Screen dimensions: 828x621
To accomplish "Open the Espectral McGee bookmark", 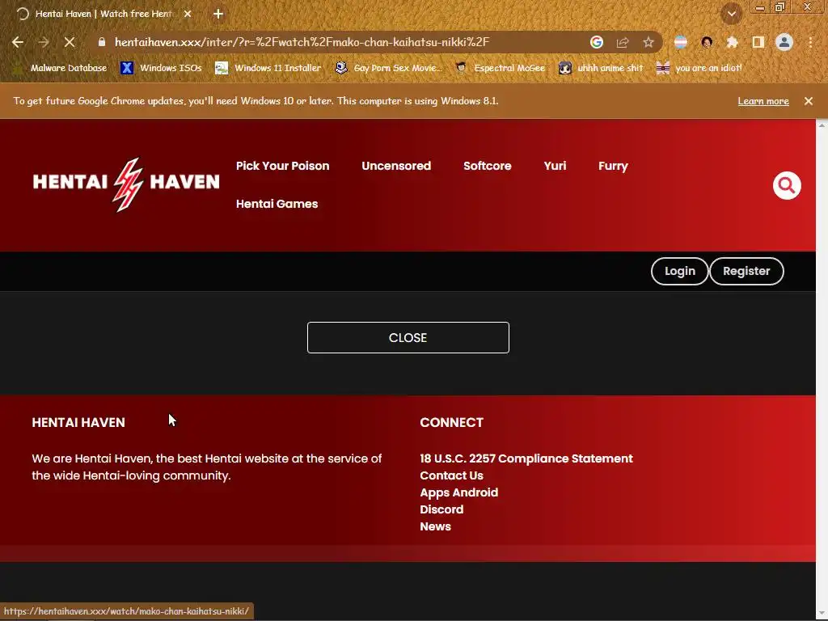I will point(500,68).
